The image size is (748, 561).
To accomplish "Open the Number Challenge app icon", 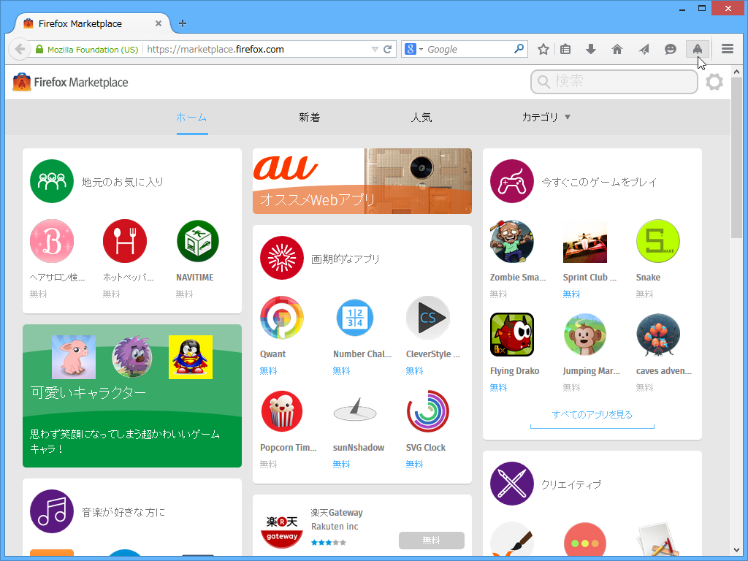I will [x=354, y=317].
